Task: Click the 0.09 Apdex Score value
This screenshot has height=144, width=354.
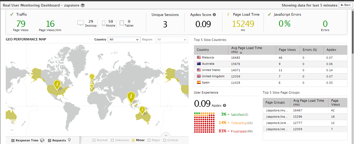Action: pyautogui.click(x=203, y=24)
